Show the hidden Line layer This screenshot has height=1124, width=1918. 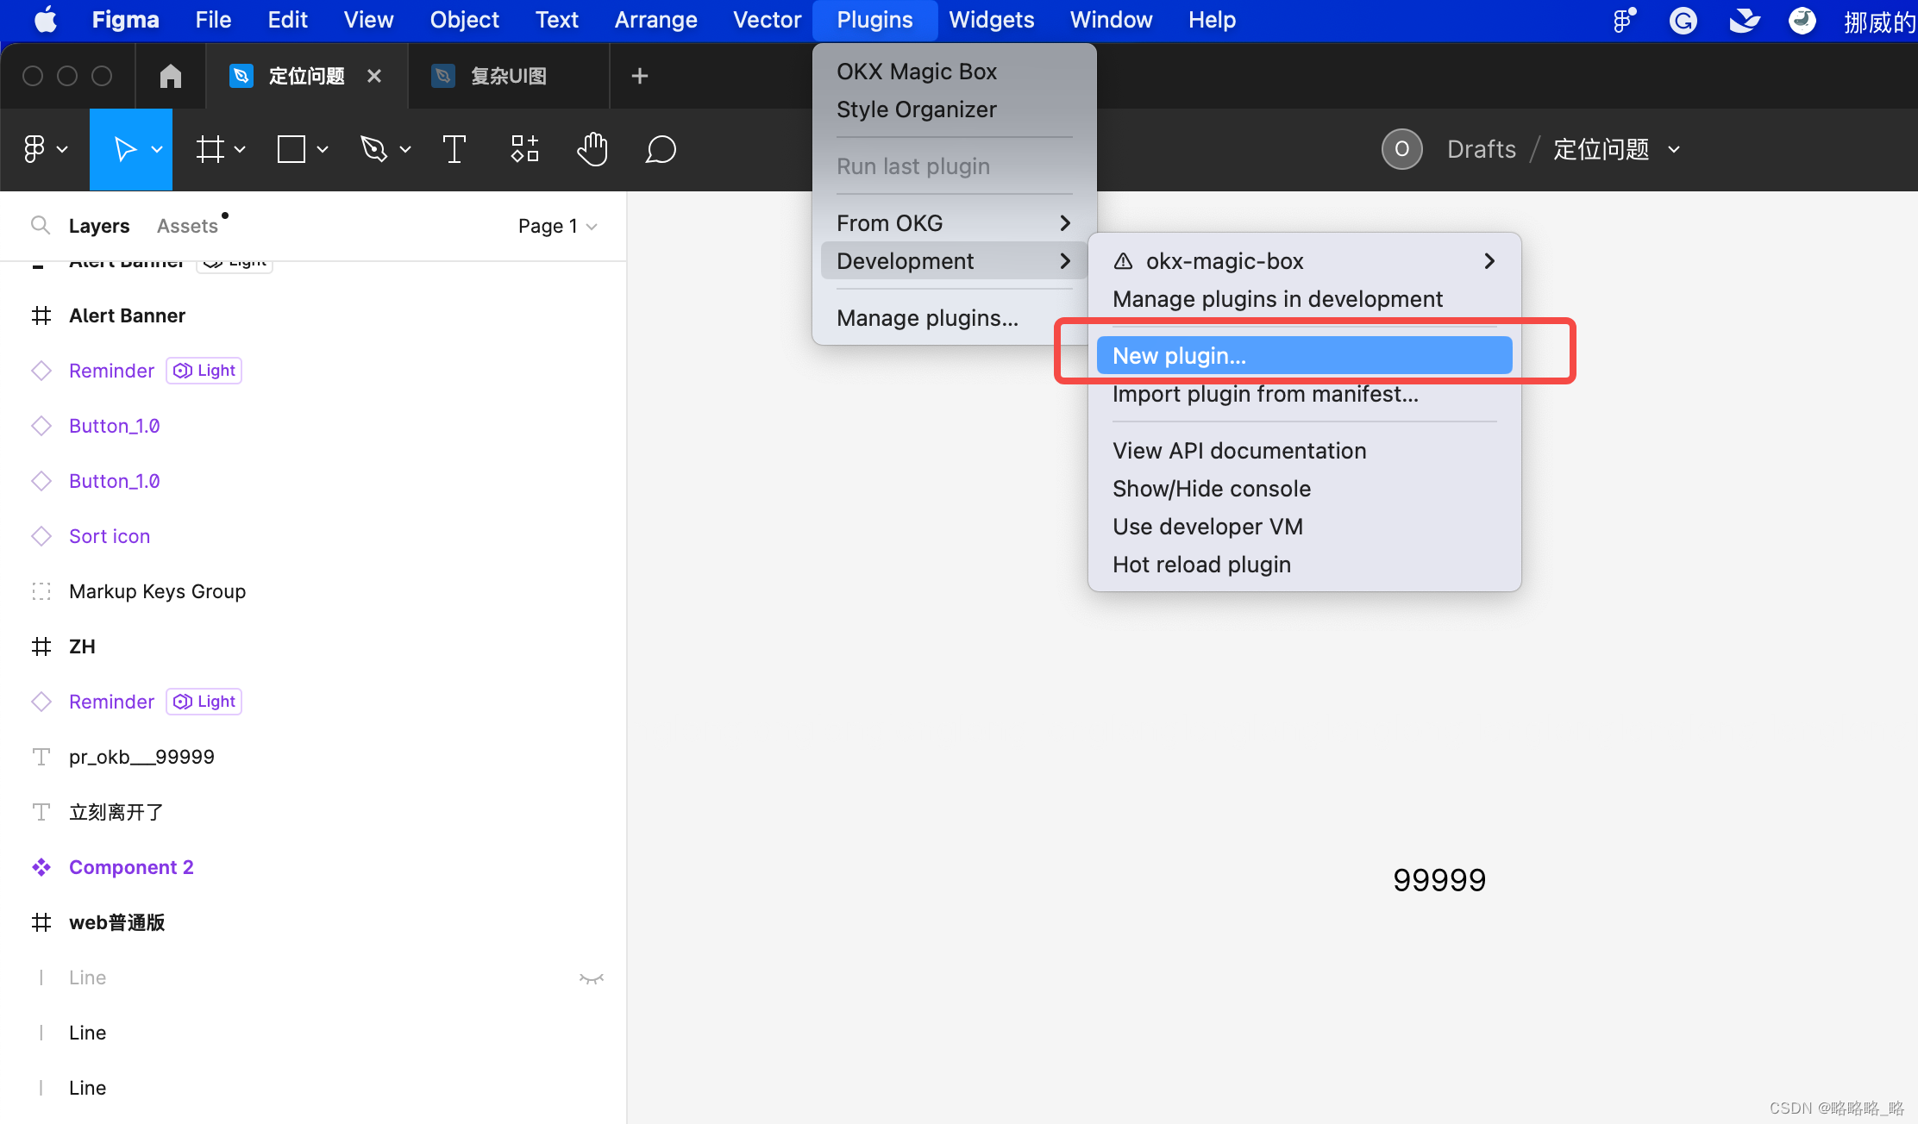tap(592, 978)
